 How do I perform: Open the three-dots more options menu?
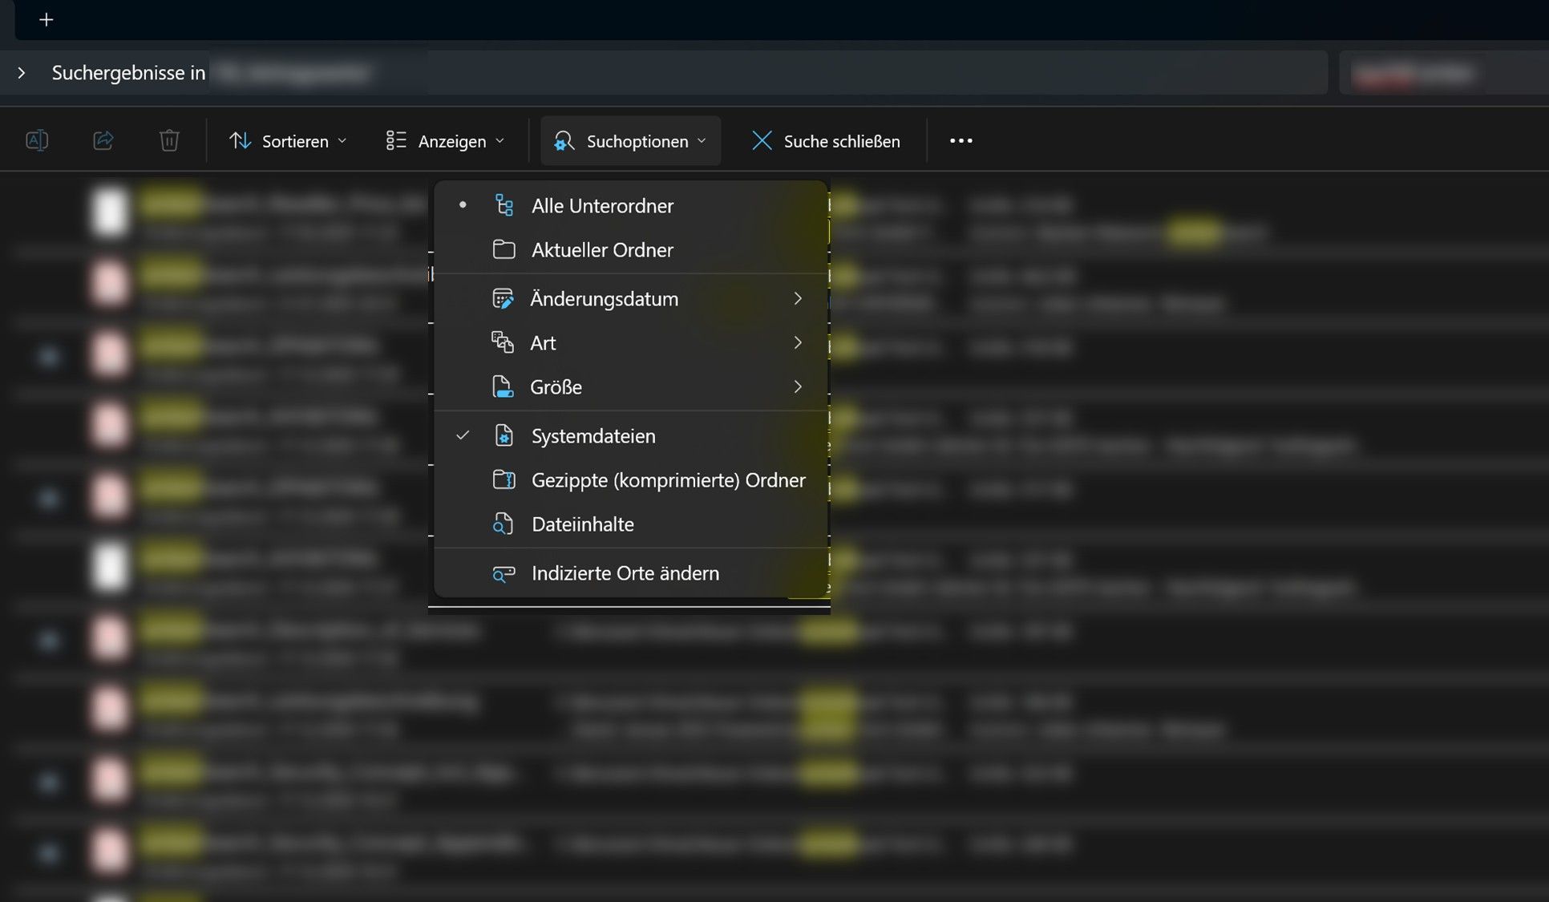point(961,140)
